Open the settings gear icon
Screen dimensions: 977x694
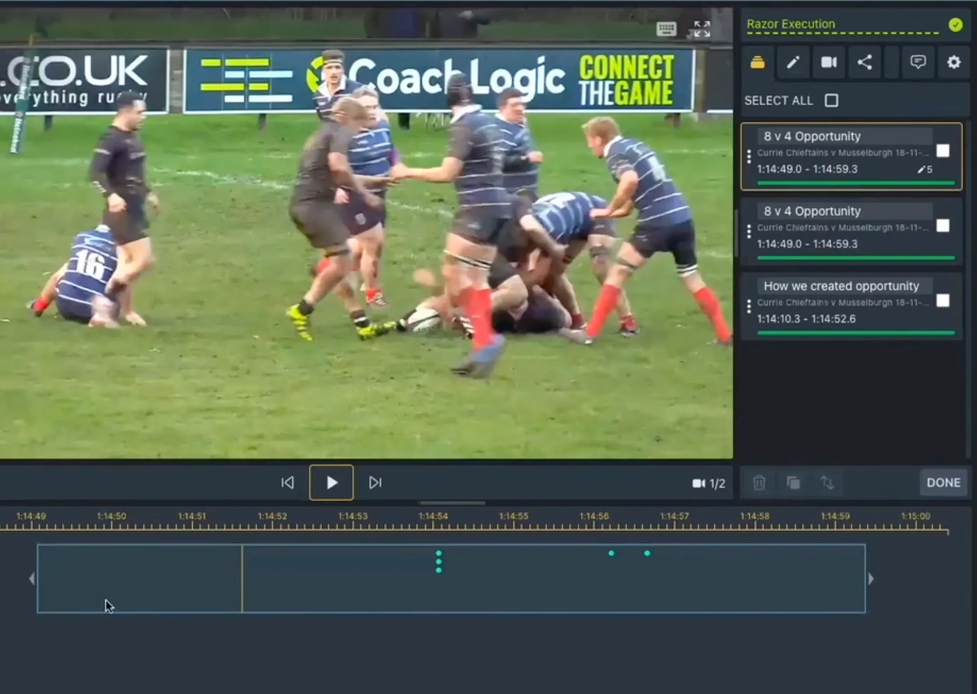coord(954,62)
